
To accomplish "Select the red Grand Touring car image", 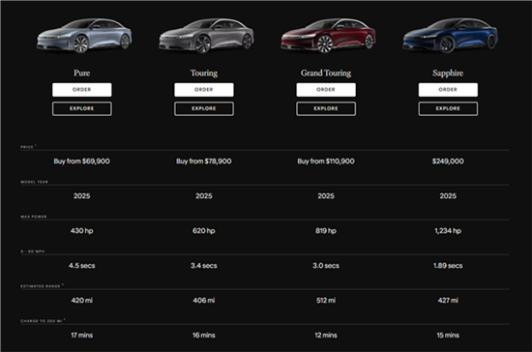I will tap(328, 36).
